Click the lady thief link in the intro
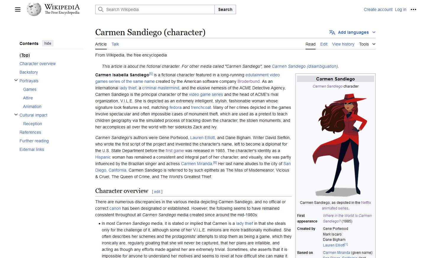This screenshot has width=433, height=258. 128,88
